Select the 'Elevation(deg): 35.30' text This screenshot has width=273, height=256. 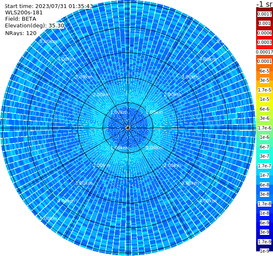pyautogui.click(x=35, y=26)
